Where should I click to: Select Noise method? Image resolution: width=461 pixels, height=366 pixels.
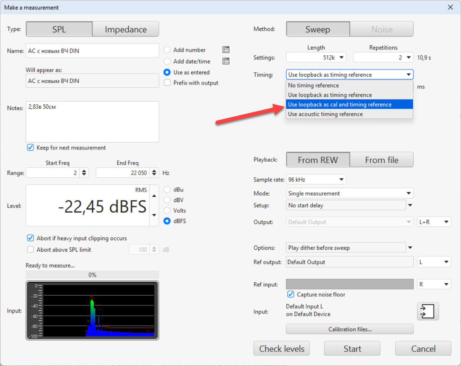[x=382, y=29]
